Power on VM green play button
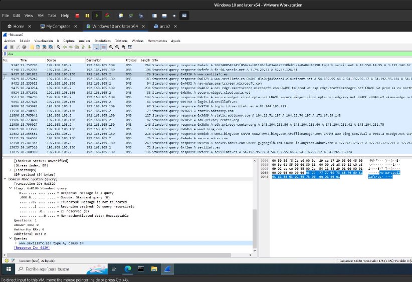The image size is (412, 282). pyautogui.click(x=97, y=16)
